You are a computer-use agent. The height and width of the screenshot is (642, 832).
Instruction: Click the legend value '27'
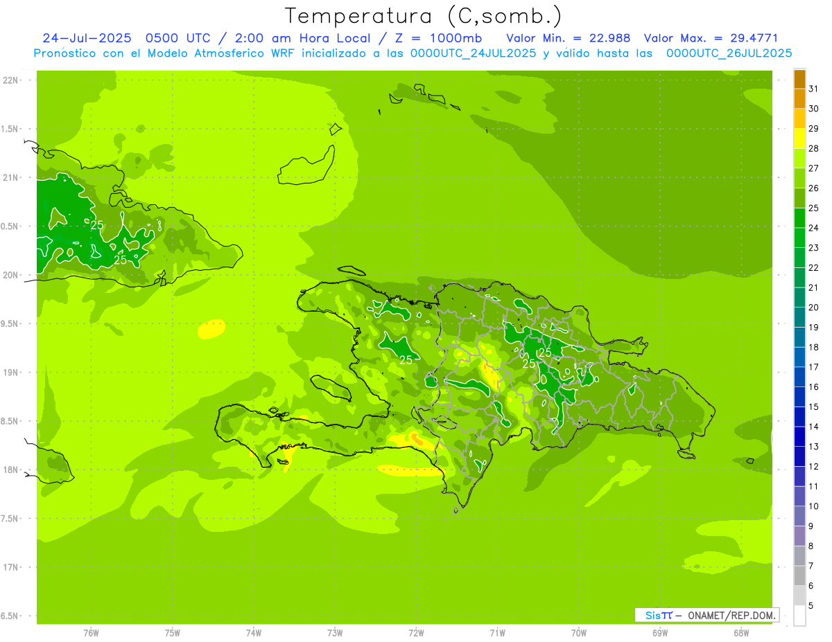point(814,168)
